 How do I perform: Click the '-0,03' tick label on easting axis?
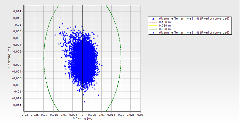[24, 114]
